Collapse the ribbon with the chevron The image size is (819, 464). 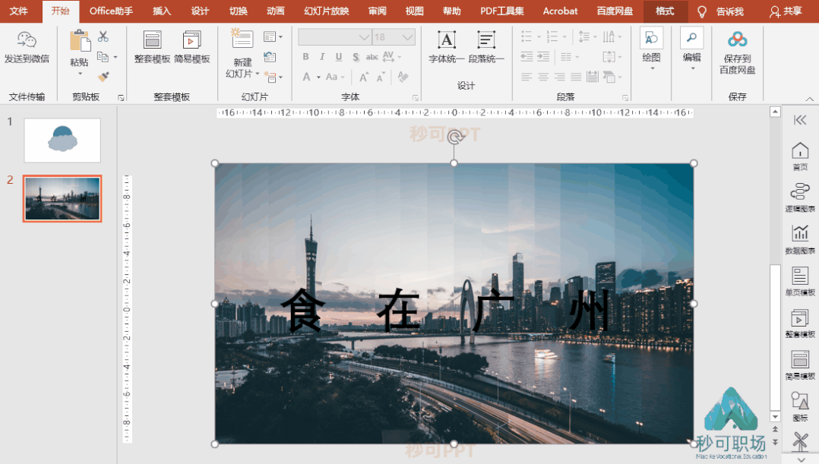pyautogui.click(x=810, y=99)
